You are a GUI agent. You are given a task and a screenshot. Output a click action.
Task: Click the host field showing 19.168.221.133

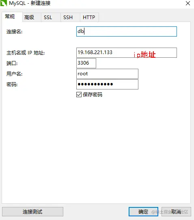click(127, 52)
